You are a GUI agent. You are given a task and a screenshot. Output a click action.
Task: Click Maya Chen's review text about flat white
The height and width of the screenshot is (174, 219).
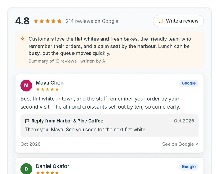(100, 103)
